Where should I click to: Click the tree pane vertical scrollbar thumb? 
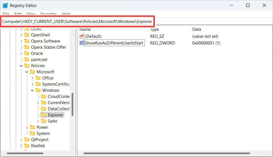pos(72,104)
